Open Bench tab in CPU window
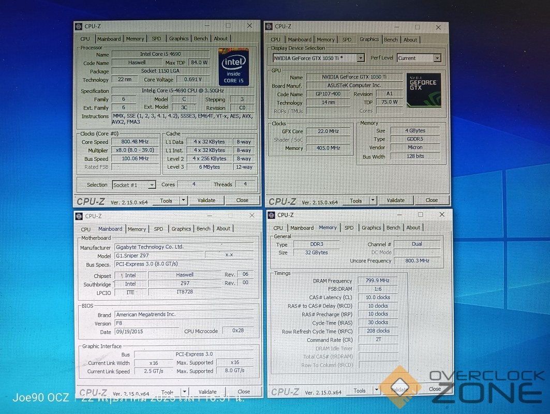 (x=201, y=39)
